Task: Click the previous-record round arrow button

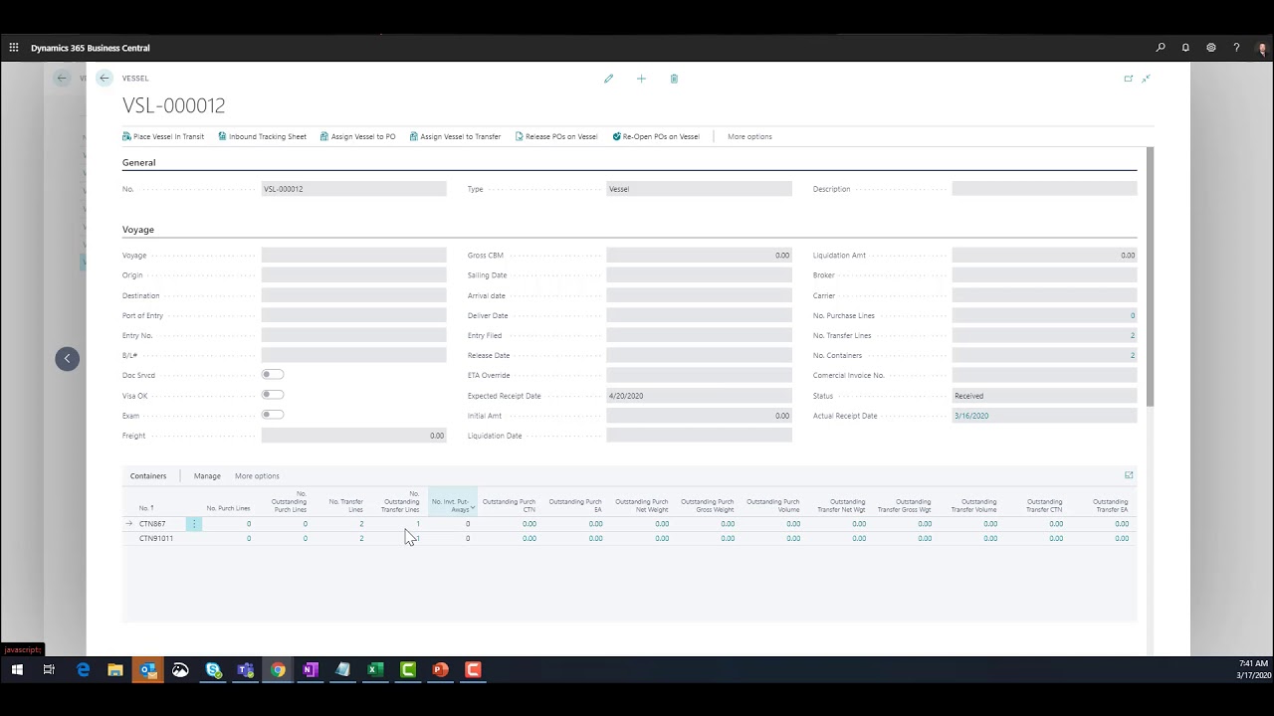Action: click(x=67, y=358)
